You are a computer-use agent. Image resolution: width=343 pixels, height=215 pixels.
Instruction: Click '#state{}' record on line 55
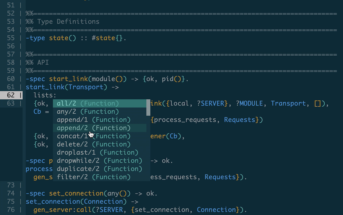107,38
